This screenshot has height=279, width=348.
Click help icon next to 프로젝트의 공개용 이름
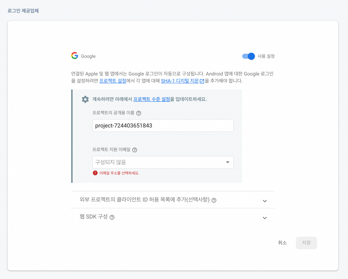(139, 113)
